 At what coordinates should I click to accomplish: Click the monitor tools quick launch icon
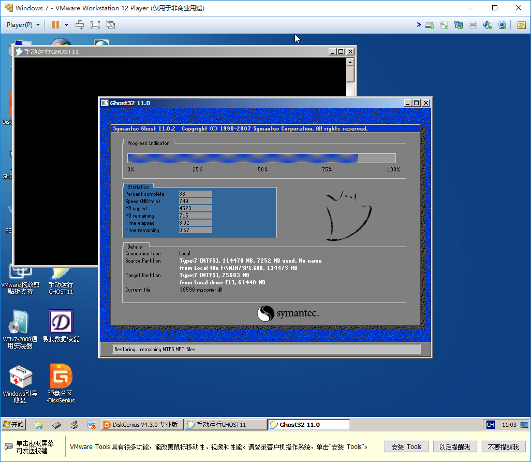pyautogui.click(x=92, y=425)
